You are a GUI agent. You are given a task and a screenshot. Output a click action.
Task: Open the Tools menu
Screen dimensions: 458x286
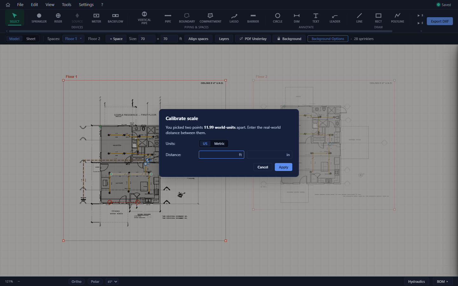[66, 5]
